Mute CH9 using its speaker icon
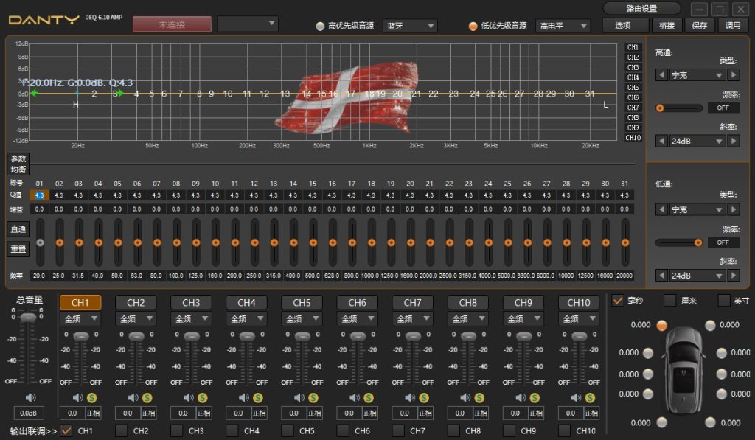 click(521, 398)
